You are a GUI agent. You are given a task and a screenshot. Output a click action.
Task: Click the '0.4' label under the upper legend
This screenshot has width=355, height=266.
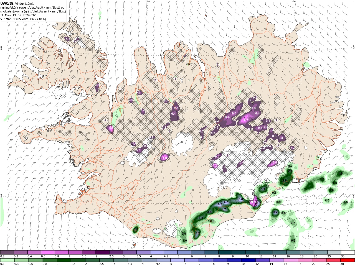(29, 256)
